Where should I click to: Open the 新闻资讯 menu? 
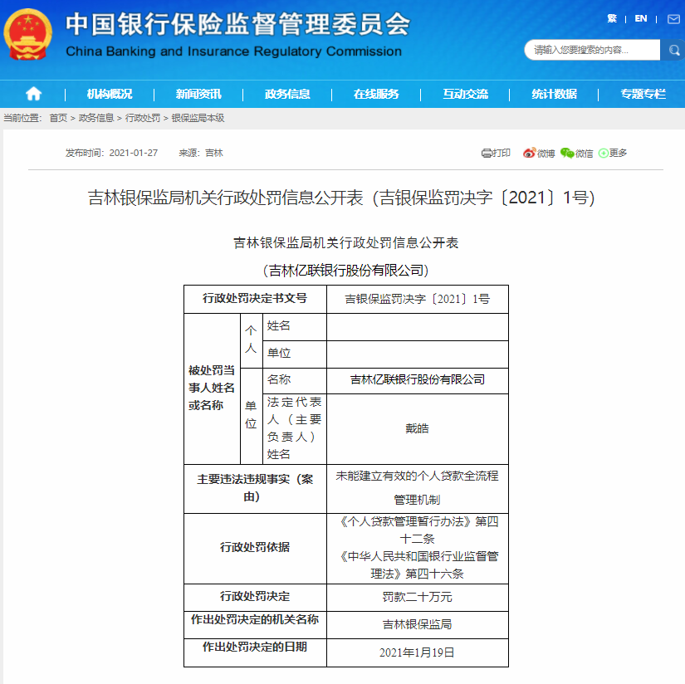tap(198, 94)
